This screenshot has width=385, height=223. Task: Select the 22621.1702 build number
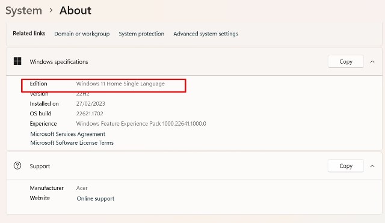coord(90,114)
